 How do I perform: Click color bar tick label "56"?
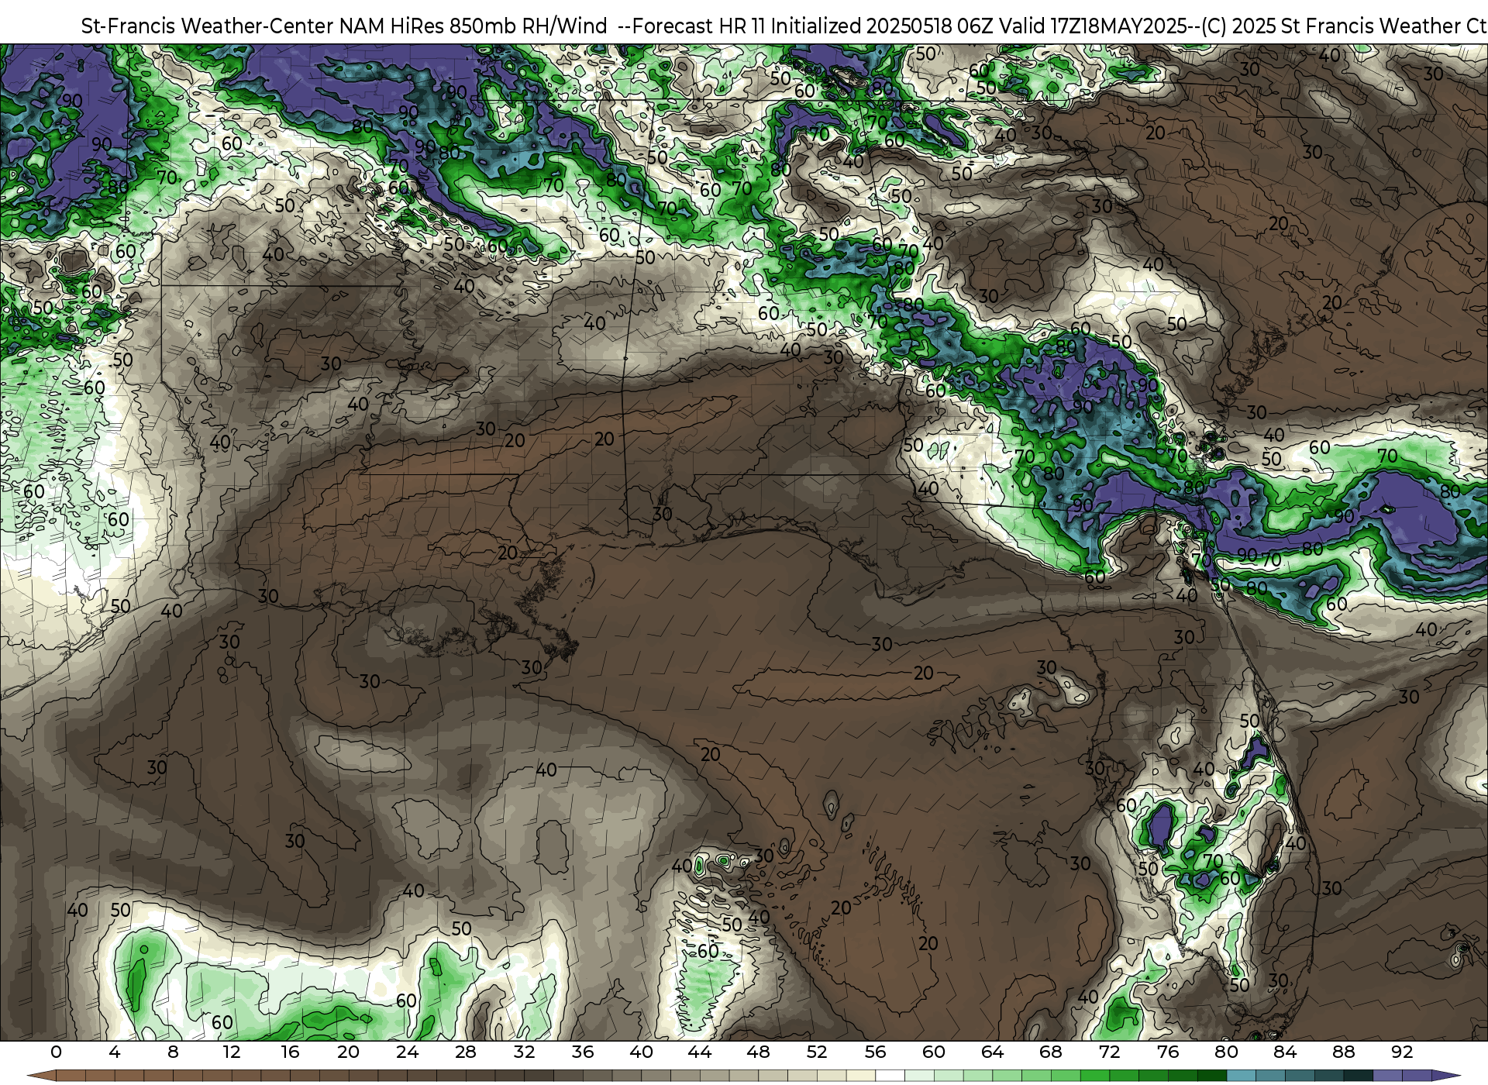coord(875,1052)
